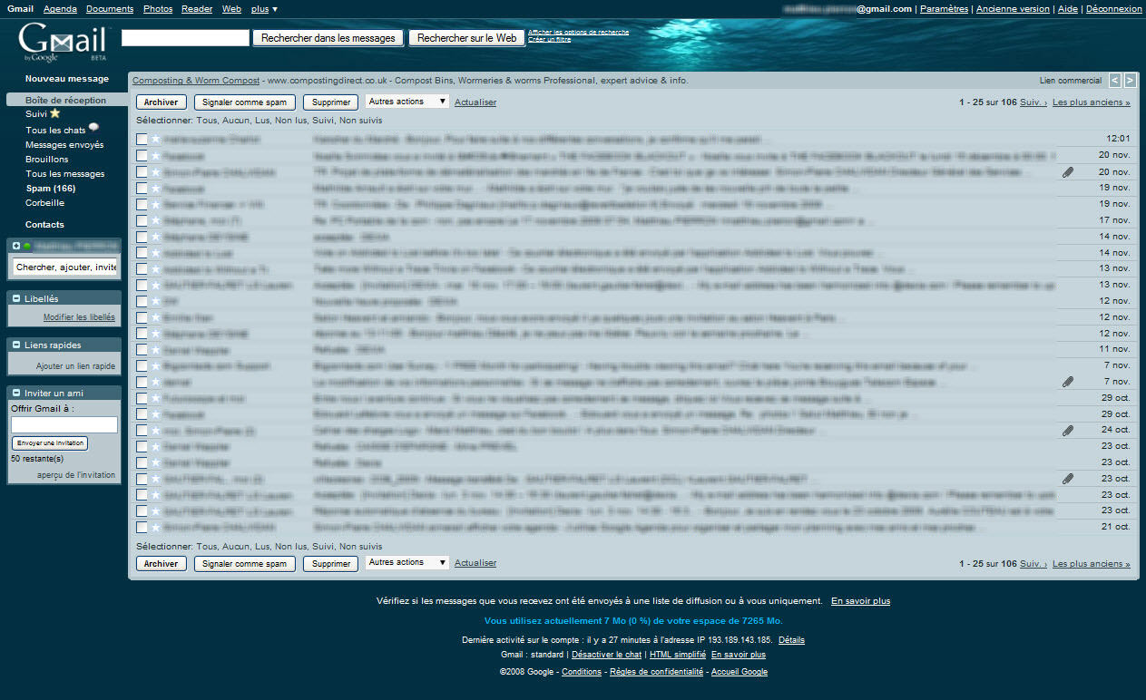Screen dimensions: 1146x700
Task: Select the 24 oct. message checkbox
Action: coord(142,430)
